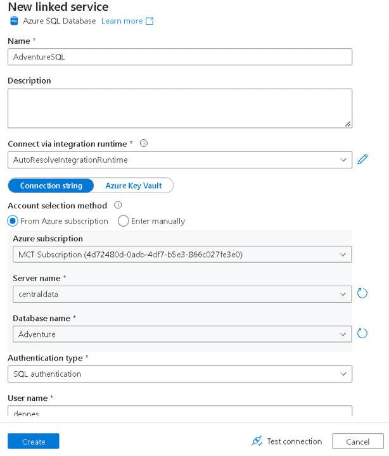Refresh the Server name list
The height and width of the screenshot is (456, 389).
click(362, 294)
